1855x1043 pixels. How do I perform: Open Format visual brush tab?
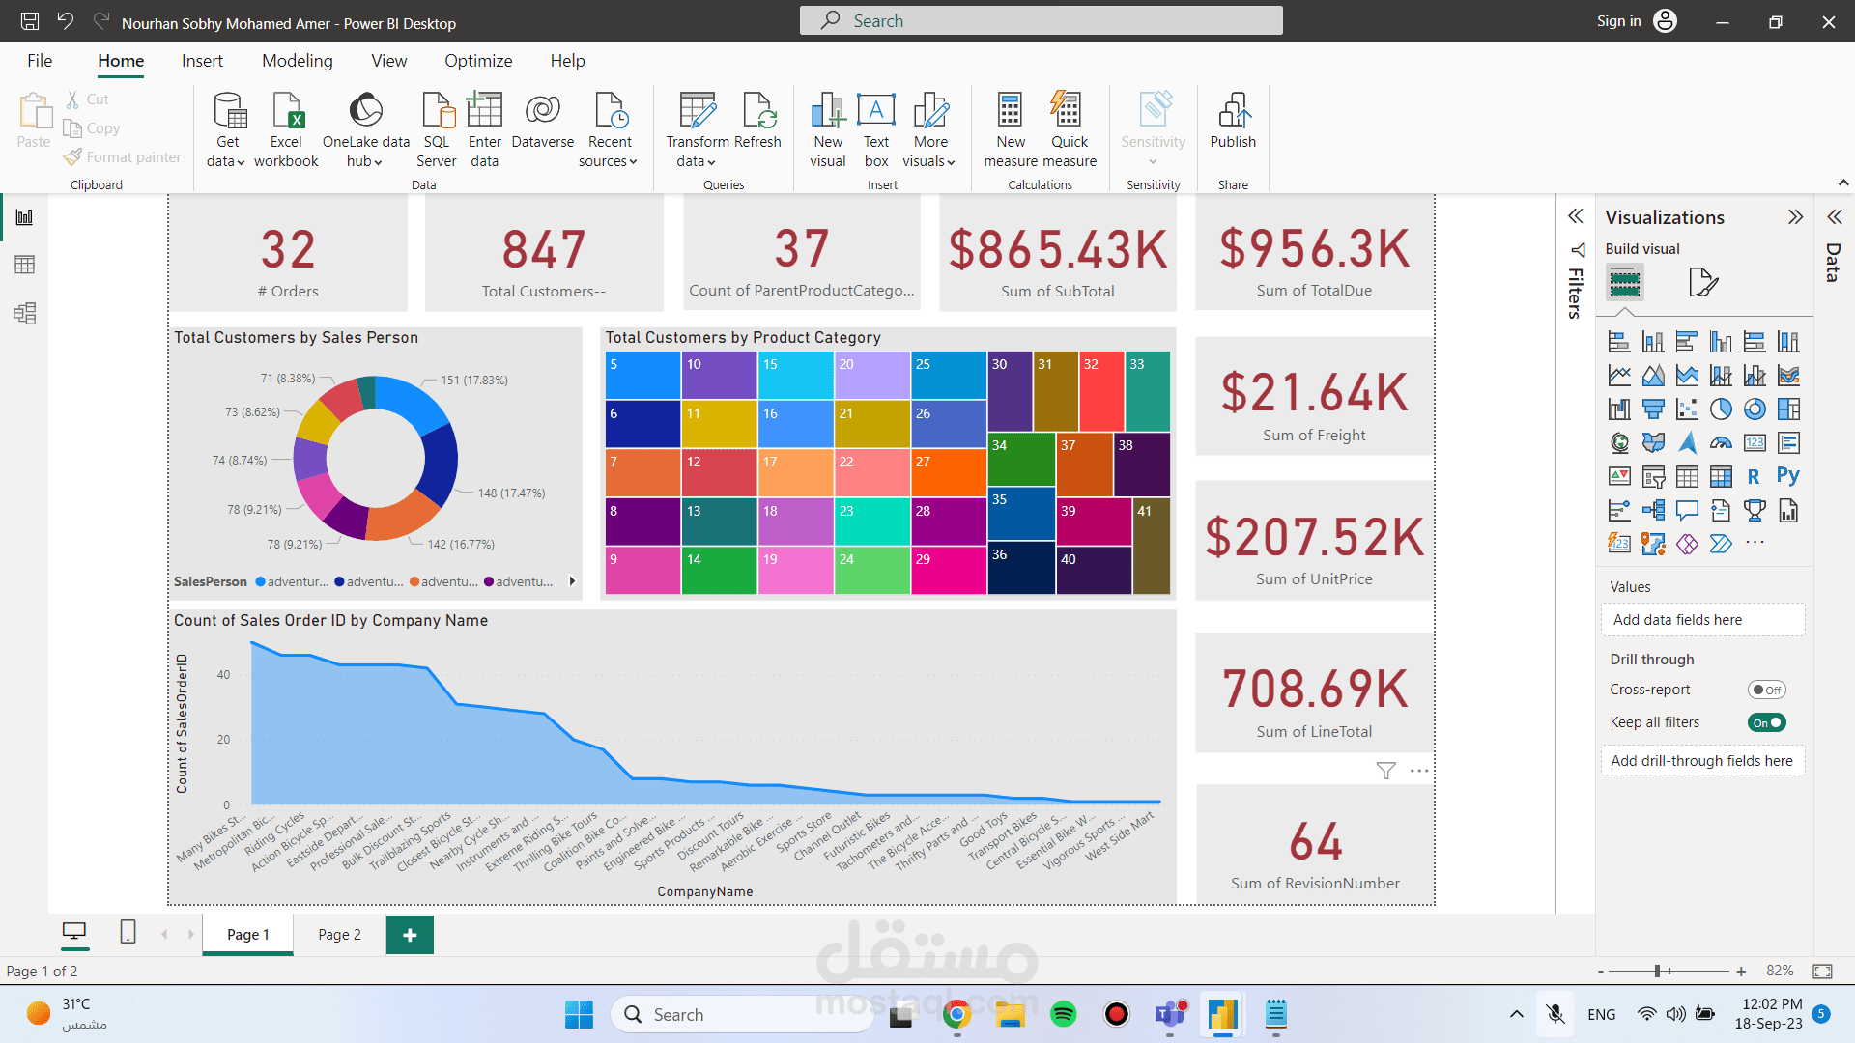pos(1702,283)
